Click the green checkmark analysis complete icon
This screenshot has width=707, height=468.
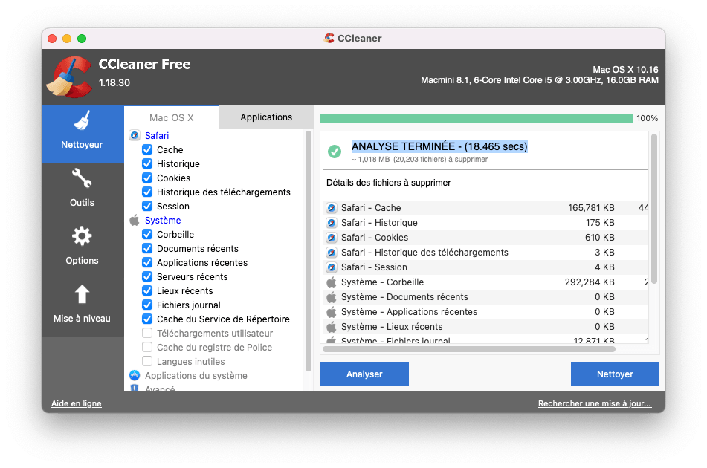[335, 152]
